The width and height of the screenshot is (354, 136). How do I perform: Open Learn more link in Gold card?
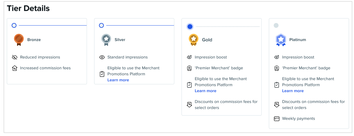click(206, 91)
